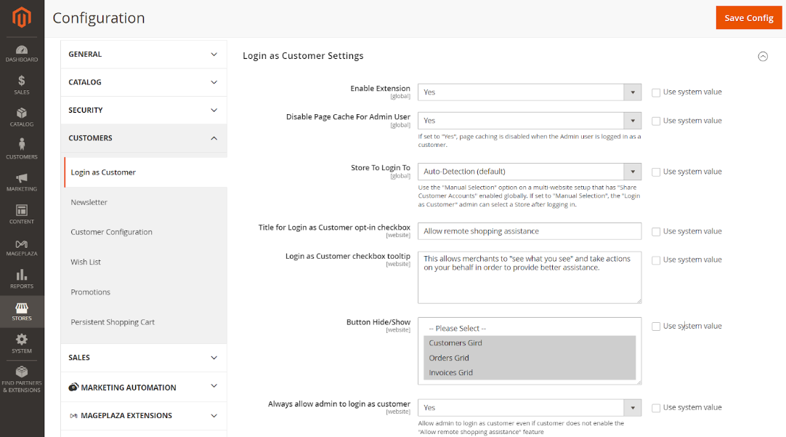Screen dimensions: 786x437
Task: Select the Newsletter menu item
Action: (89, 202)
